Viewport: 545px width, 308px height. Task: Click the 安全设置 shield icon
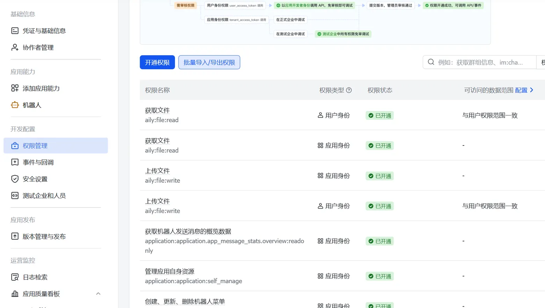15,179
